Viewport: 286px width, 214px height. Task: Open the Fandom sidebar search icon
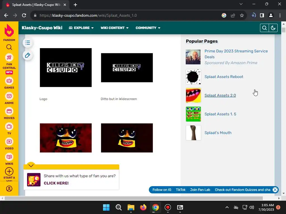point(9,47)
